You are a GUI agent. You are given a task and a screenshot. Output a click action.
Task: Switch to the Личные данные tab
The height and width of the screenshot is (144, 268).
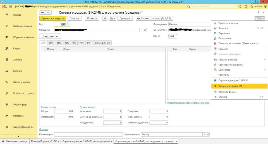coord(102,43)
